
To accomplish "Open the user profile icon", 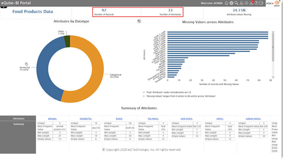I will coord(241,3).
